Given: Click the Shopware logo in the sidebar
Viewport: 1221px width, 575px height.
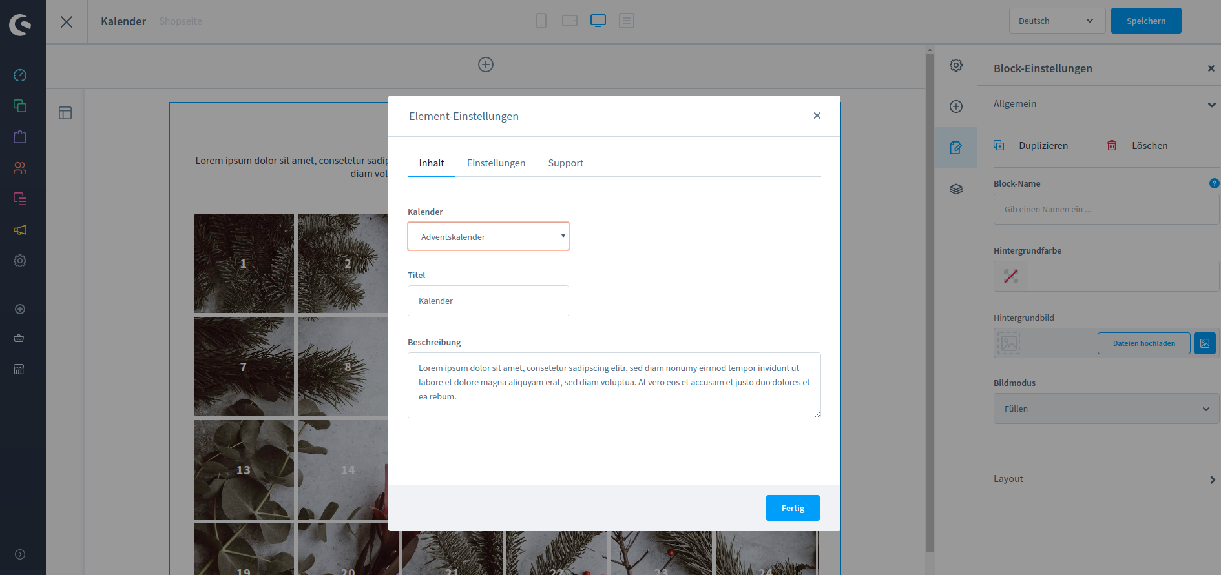Looking at the screenshot, I should point(21,25).
